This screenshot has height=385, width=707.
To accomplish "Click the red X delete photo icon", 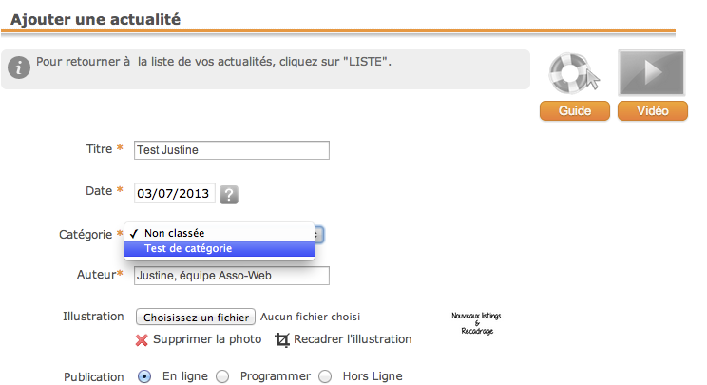I will tap(142, 340).
